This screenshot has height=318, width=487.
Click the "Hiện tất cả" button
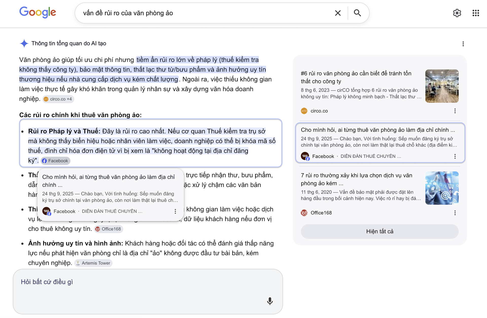point(379,231)
